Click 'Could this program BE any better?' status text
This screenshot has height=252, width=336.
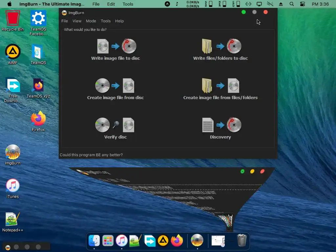click(x=91, y=155)
